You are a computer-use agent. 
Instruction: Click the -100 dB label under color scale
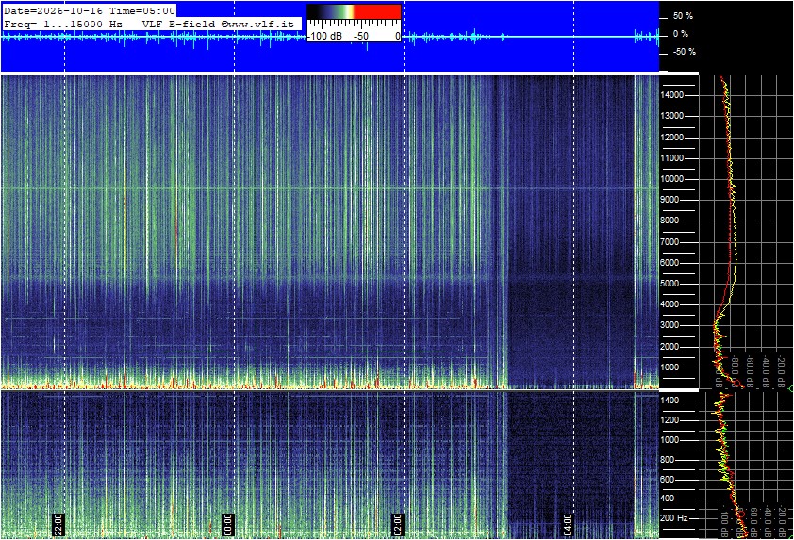point(325,37)
